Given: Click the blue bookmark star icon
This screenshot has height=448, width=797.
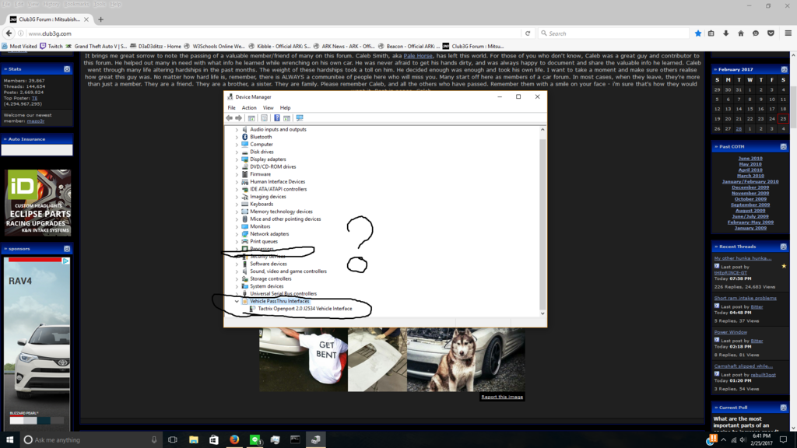Looking at the screenshot, I should click(698, 33).
